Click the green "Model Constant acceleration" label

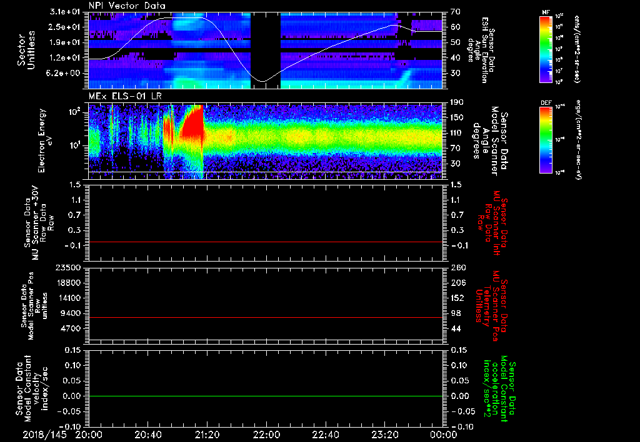[498, 388]
